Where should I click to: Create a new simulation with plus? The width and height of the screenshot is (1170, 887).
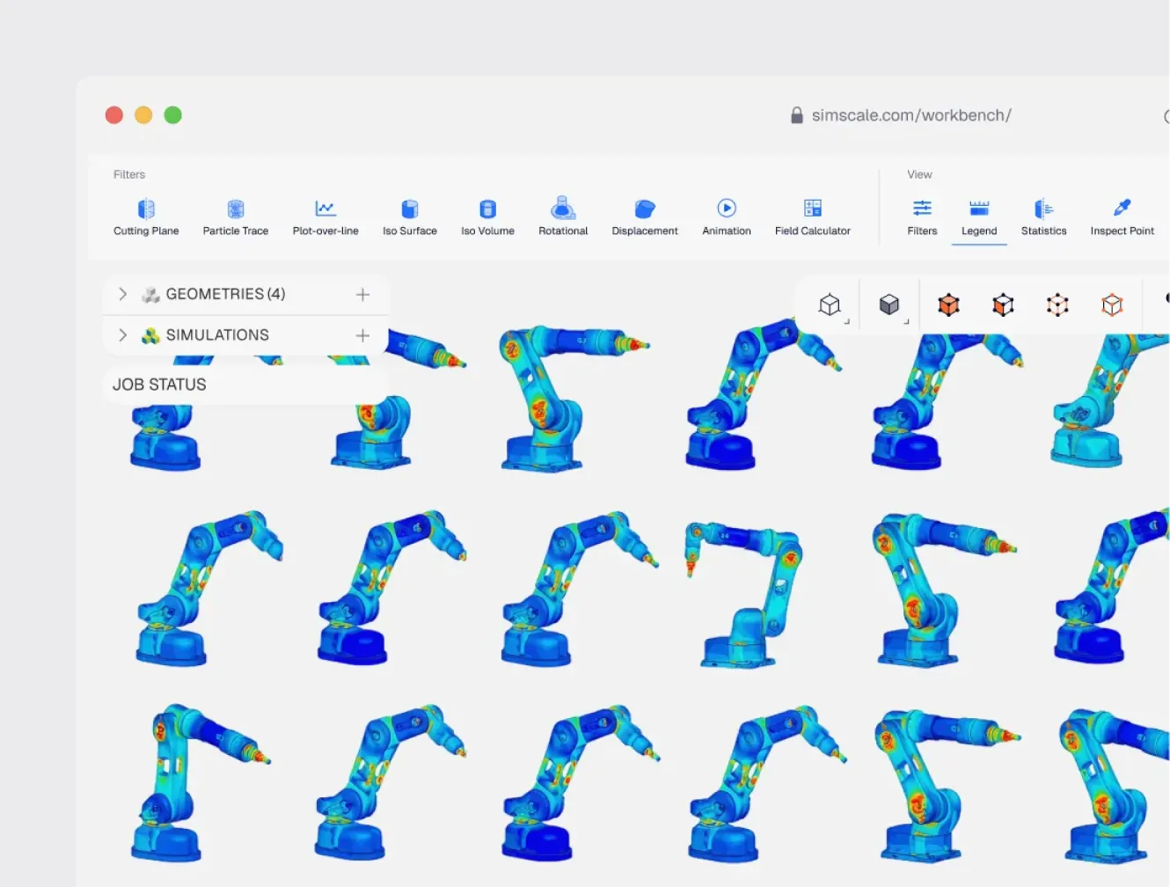362,335
